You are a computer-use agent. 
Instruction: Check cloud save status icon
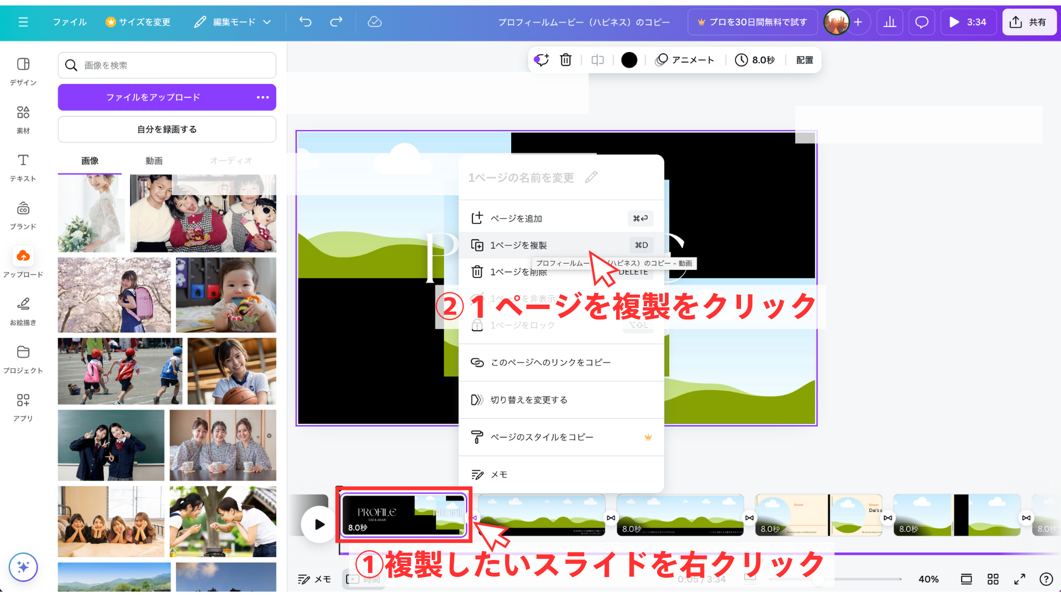pos(375,22)
